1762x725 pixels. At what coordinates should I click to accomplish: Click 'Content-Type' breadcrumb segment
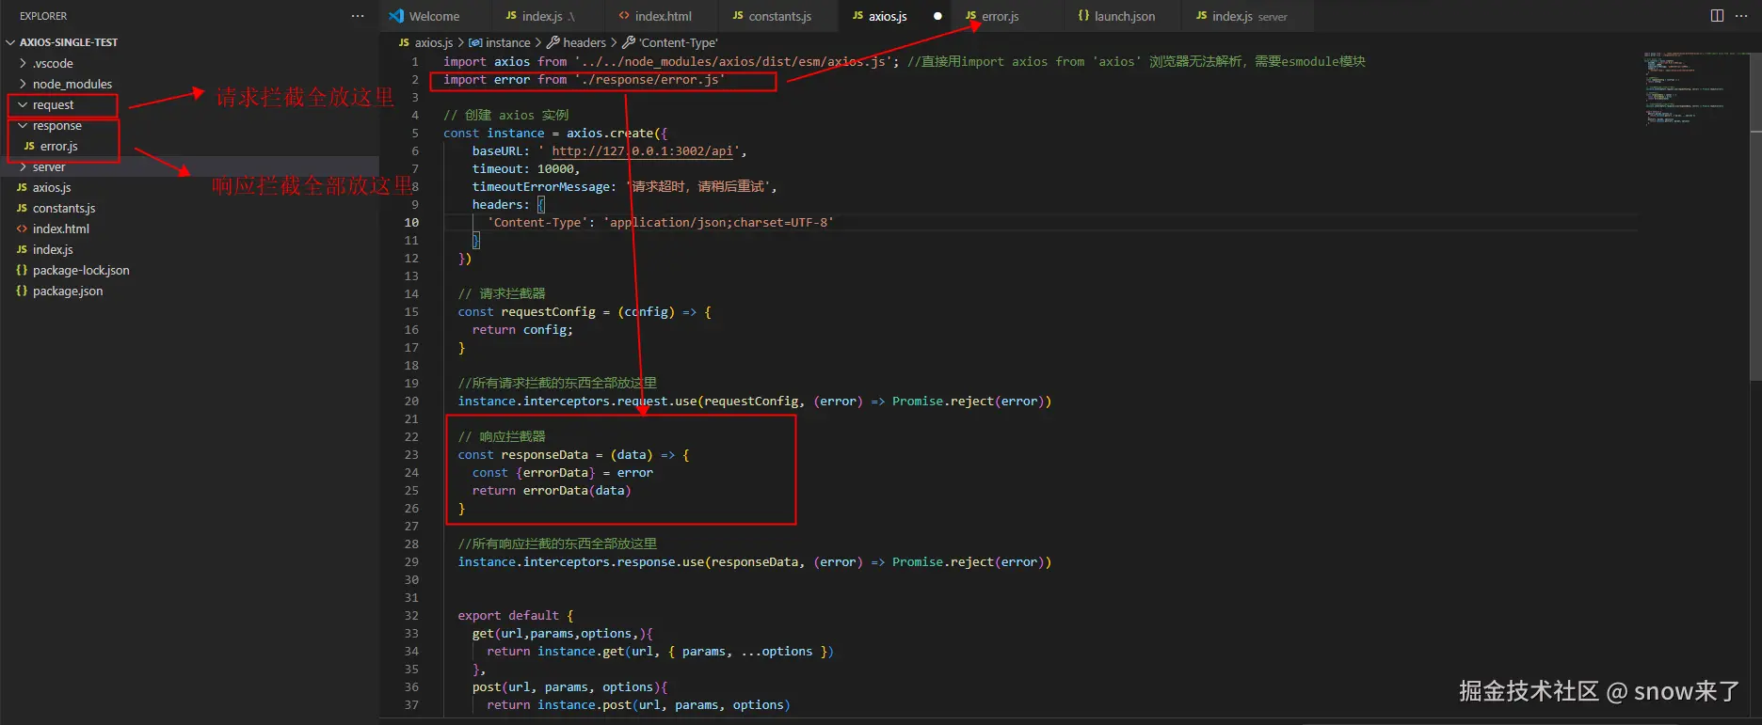(x=670, y=42)
